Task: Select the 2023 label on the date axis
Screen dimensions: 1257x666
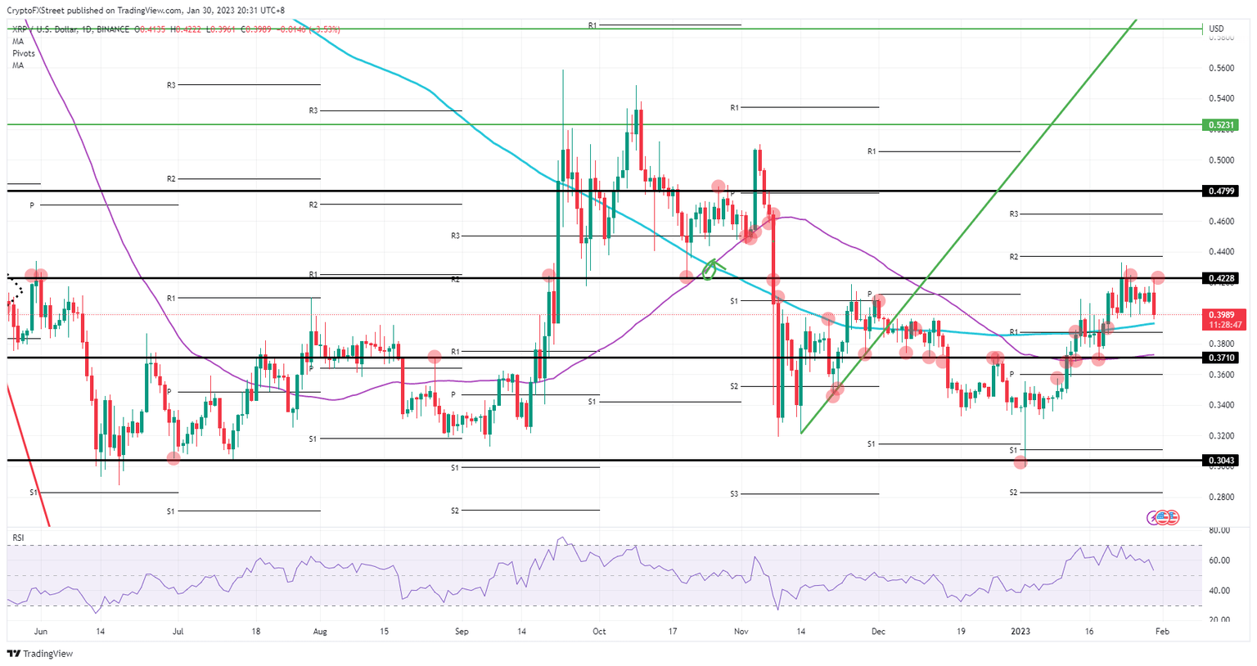Action: 1022,631
